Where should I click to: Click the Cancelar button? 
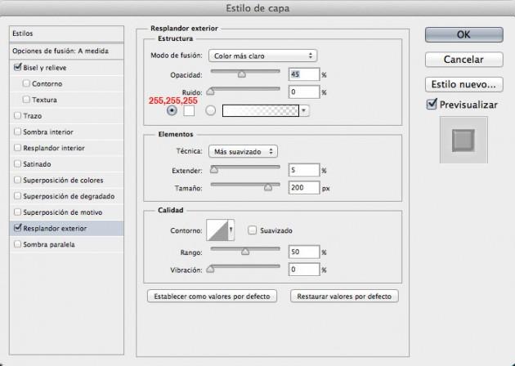(x=463, y=60)
